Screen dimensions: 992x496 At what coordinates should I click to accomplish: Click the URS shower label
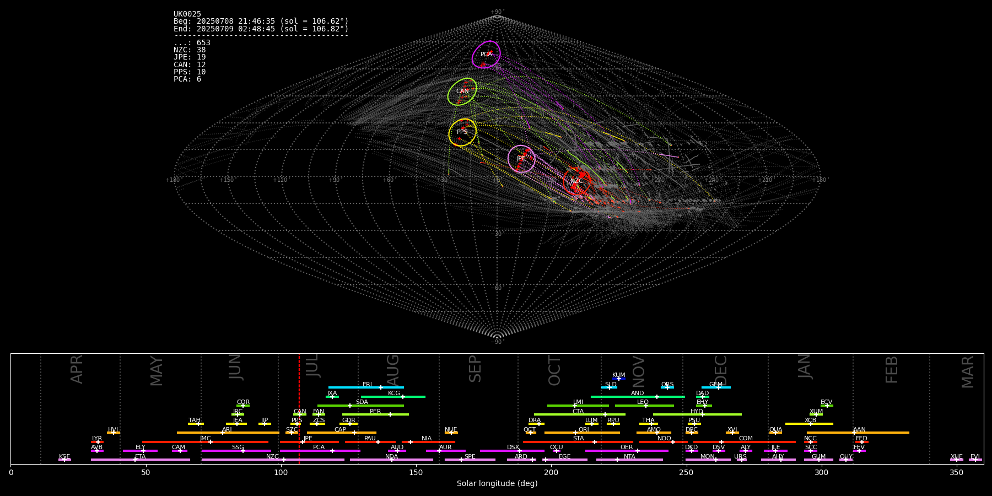point(740,457)
